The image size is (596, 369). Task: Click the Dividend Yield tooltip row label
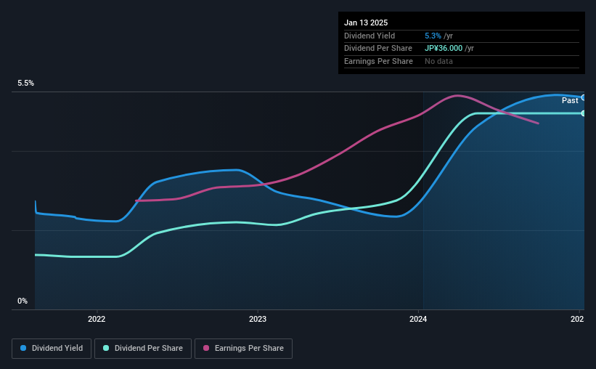click(x=370, y=36)
